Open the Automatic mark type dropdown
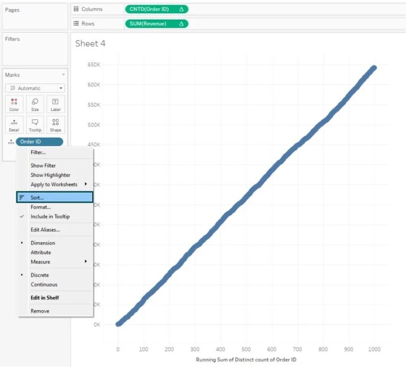The height and width of the screenshot is (368, 408). click(35, 88)
